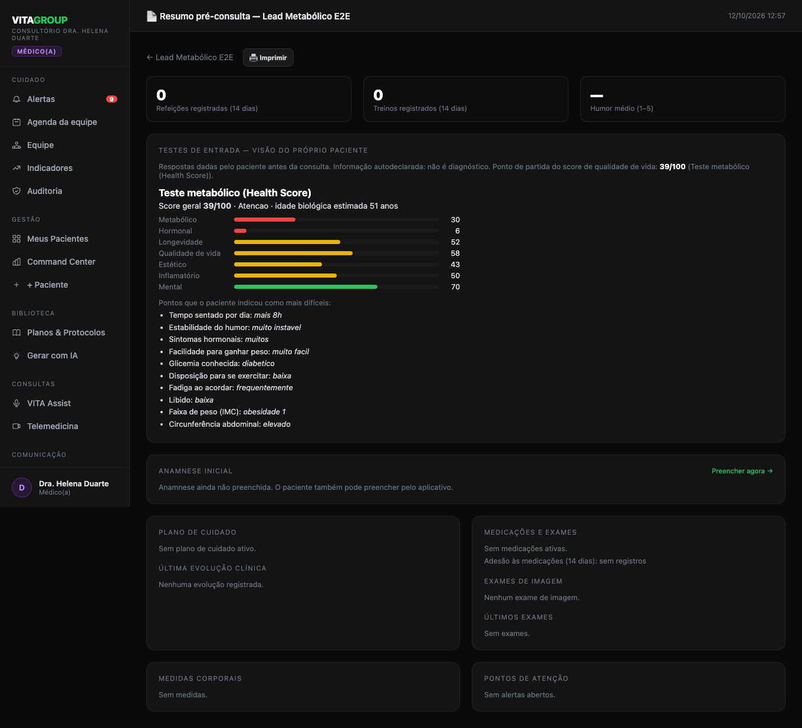Click the Metabólico score bar
802x728 pixels.
tap(336, 220)
